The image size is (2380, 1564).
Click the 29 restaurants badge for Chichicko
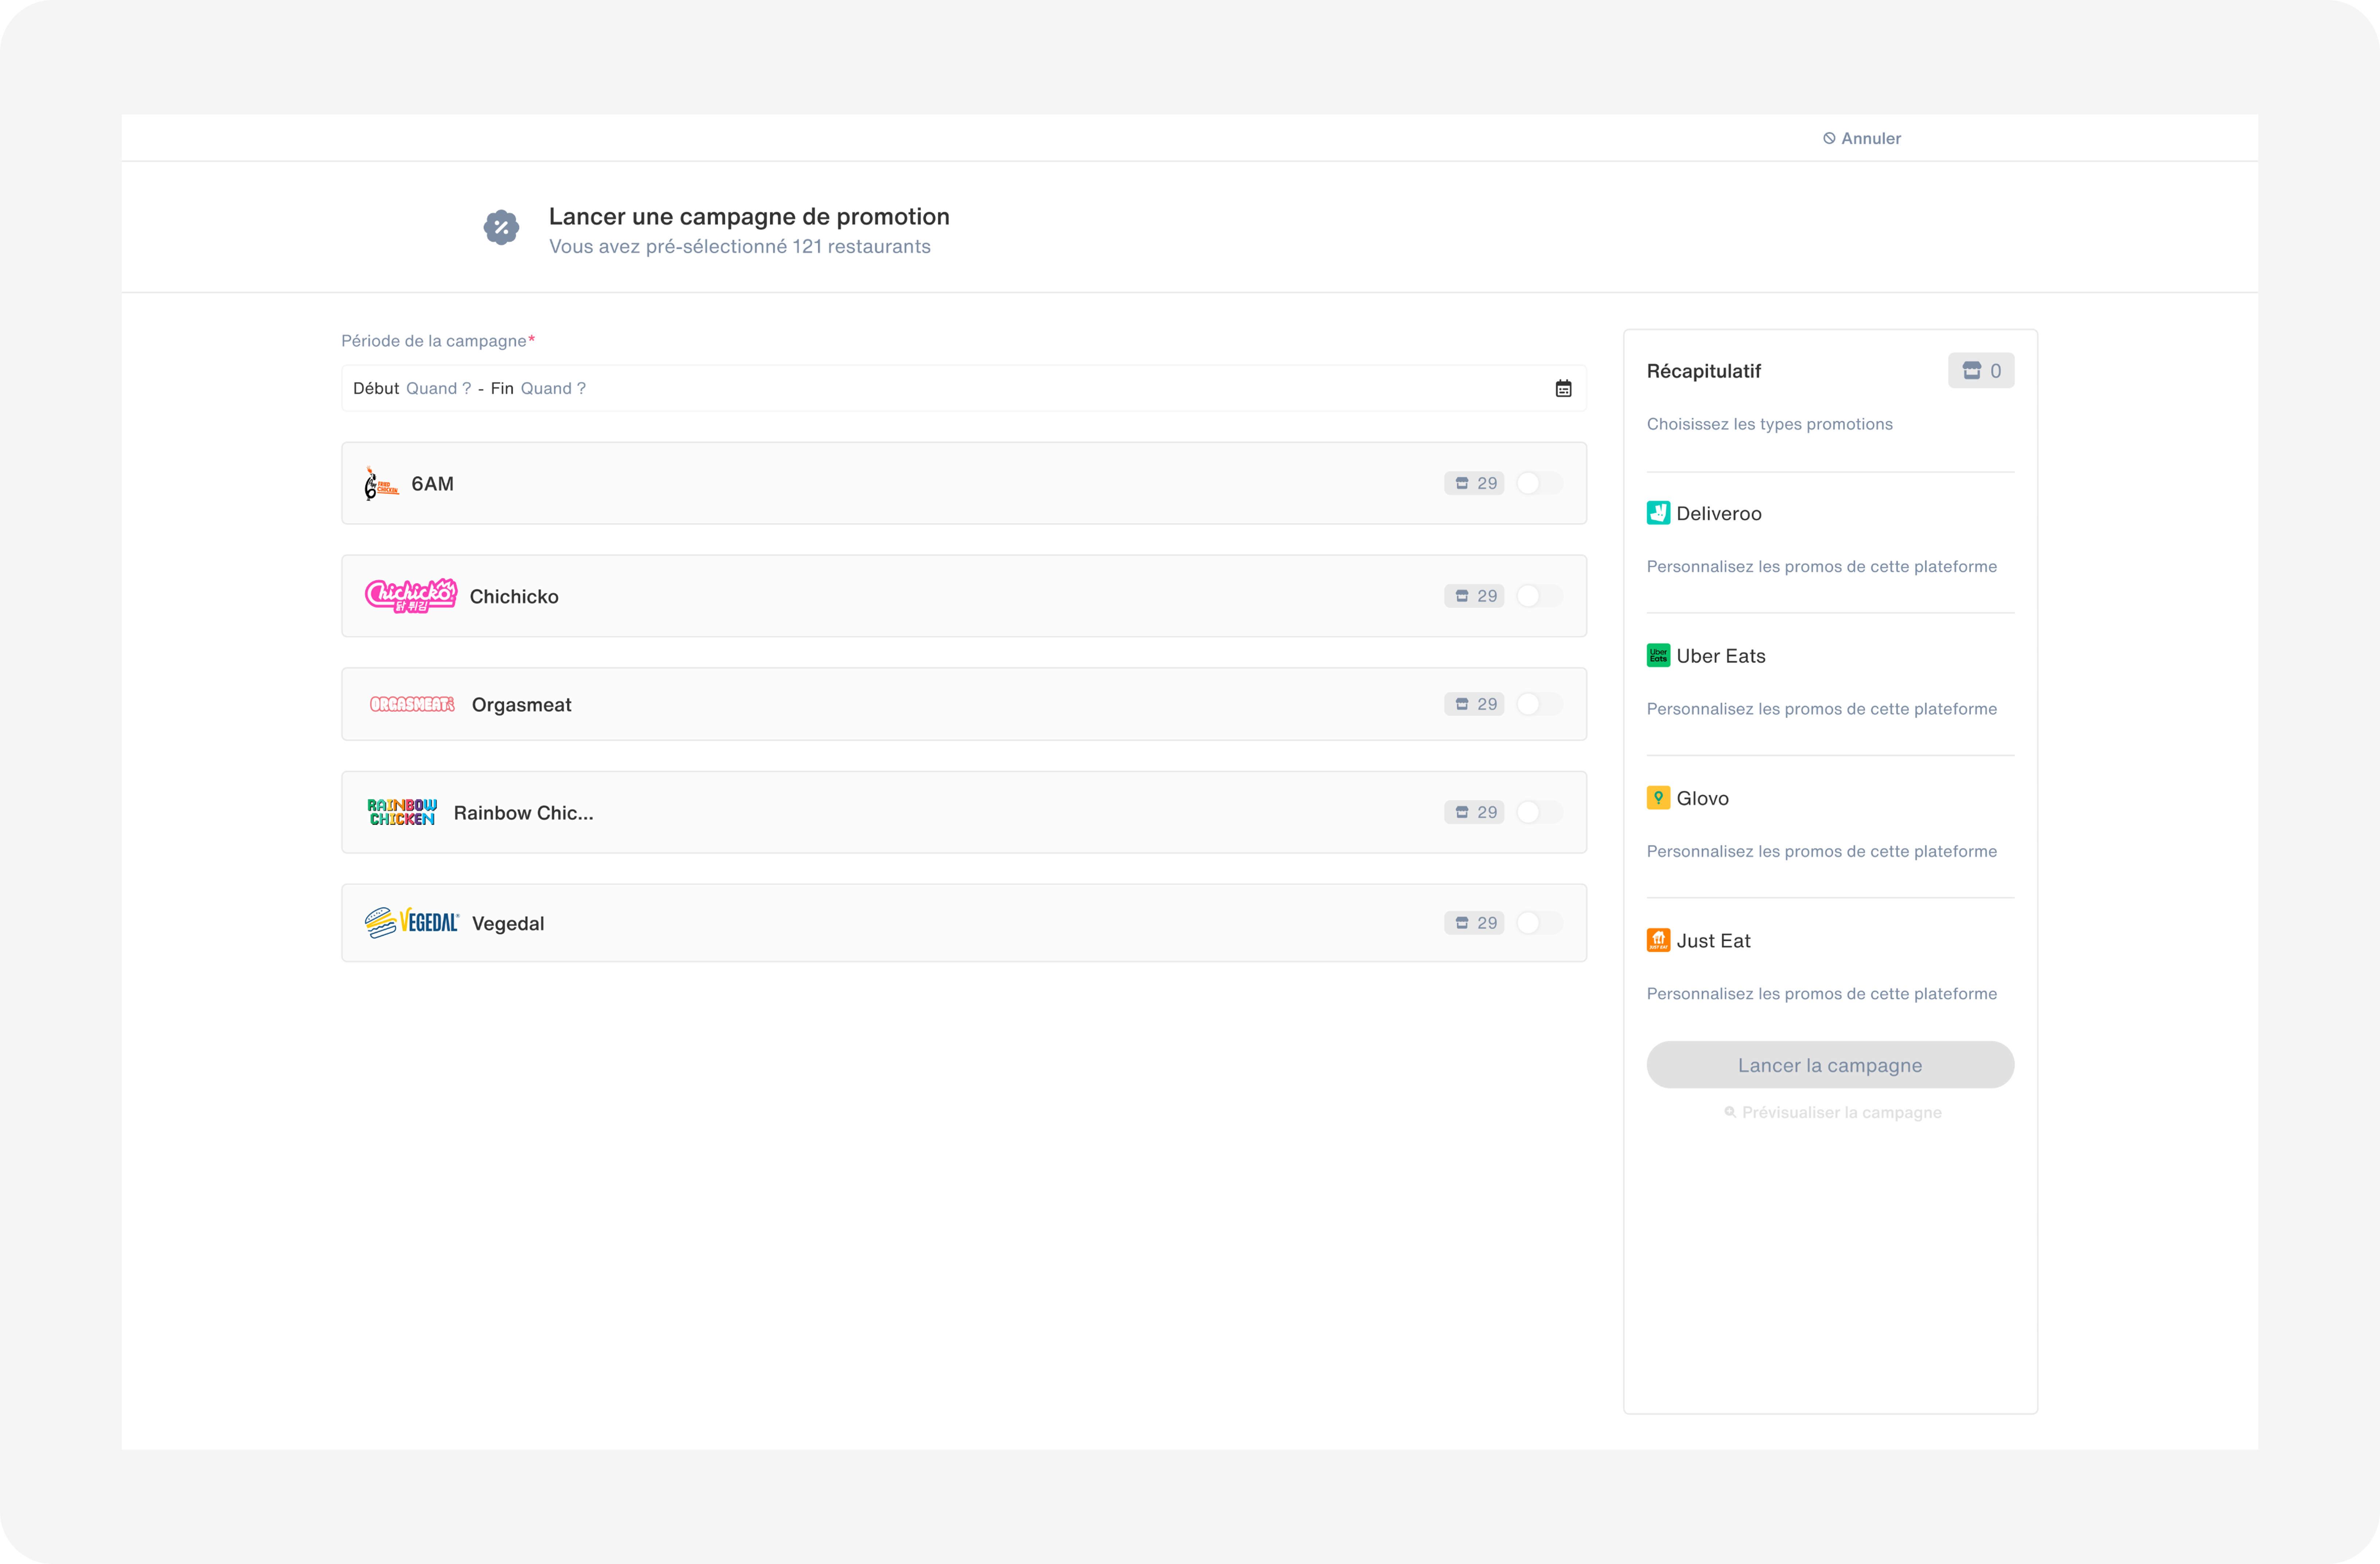coord(1474,596)
